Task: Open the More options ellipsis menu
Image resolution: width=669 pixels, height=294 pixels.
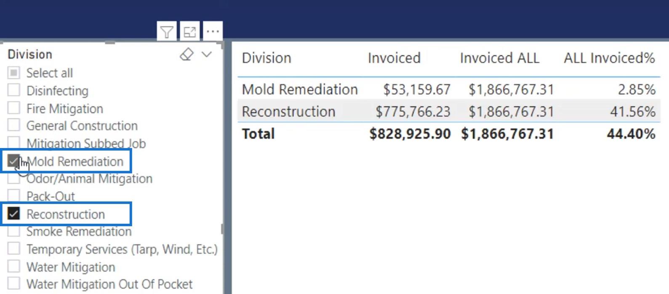Action: [213, 32]
